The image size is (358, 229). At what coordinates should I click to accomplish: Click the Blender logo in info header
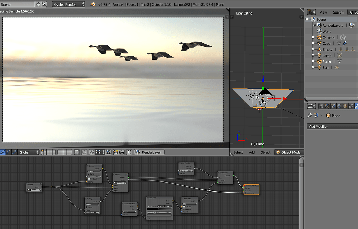[x=93, y=5]
